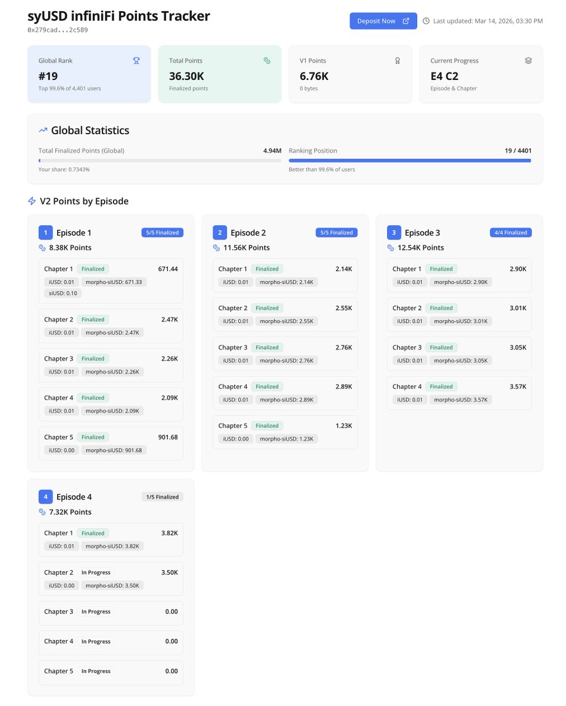Click the morpho-siUSD: 2.47K tag
This screenshot has width=566, height=706.
(112, 332)
